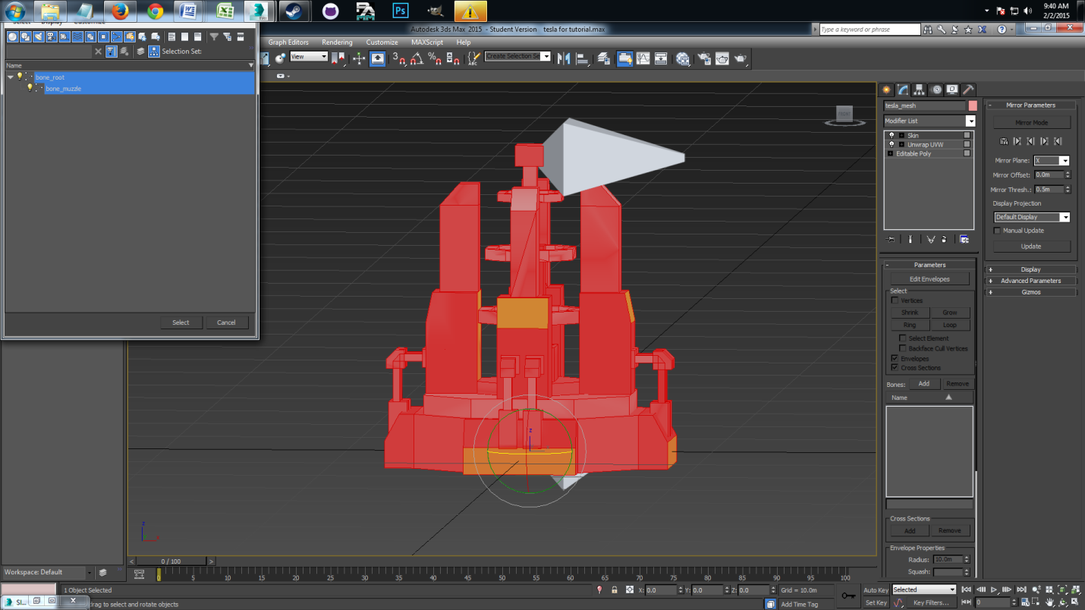Uncheck the Envelopes checkbox
The image size is (1085, 610).
(x=895, y=358)
